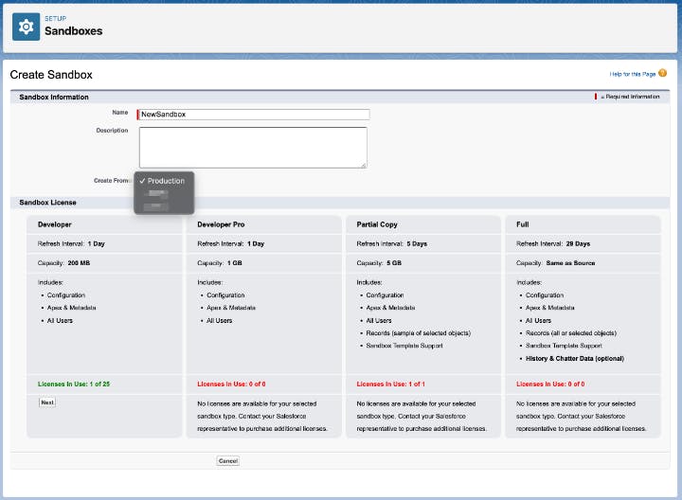Click 'Same as Source' capacity text
This screenshot has width=682, height=500.
[x=570, y=263]
